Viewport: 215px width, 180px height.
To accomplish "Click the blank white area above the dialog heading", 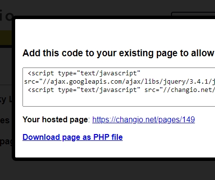I will (115, 33).
